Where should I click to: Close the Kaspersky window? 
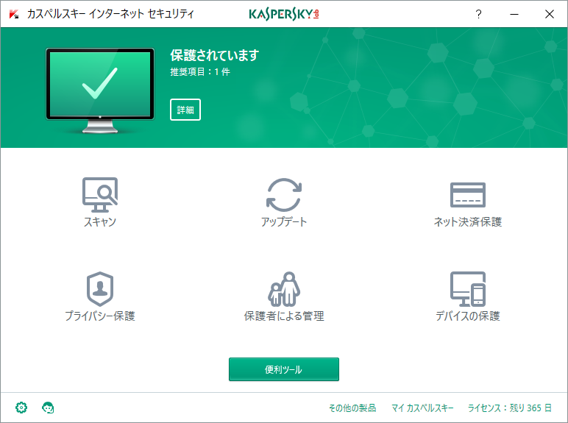[x=550, y=14]
